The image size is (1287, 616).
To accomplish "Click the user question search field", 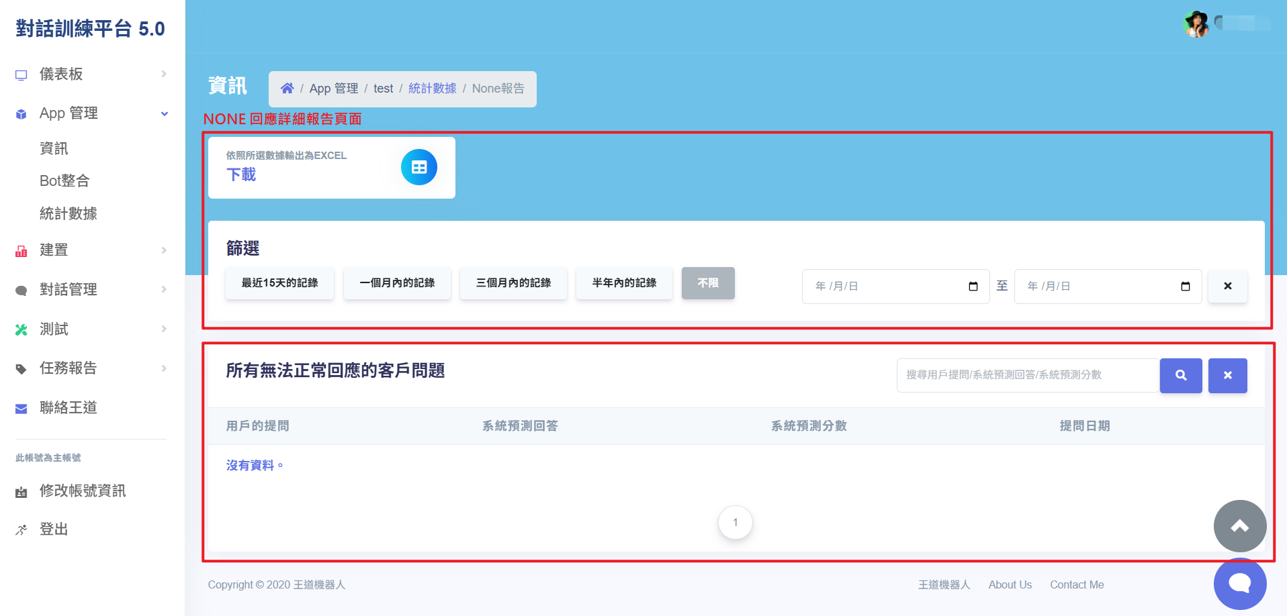I will click(1028, 375).
